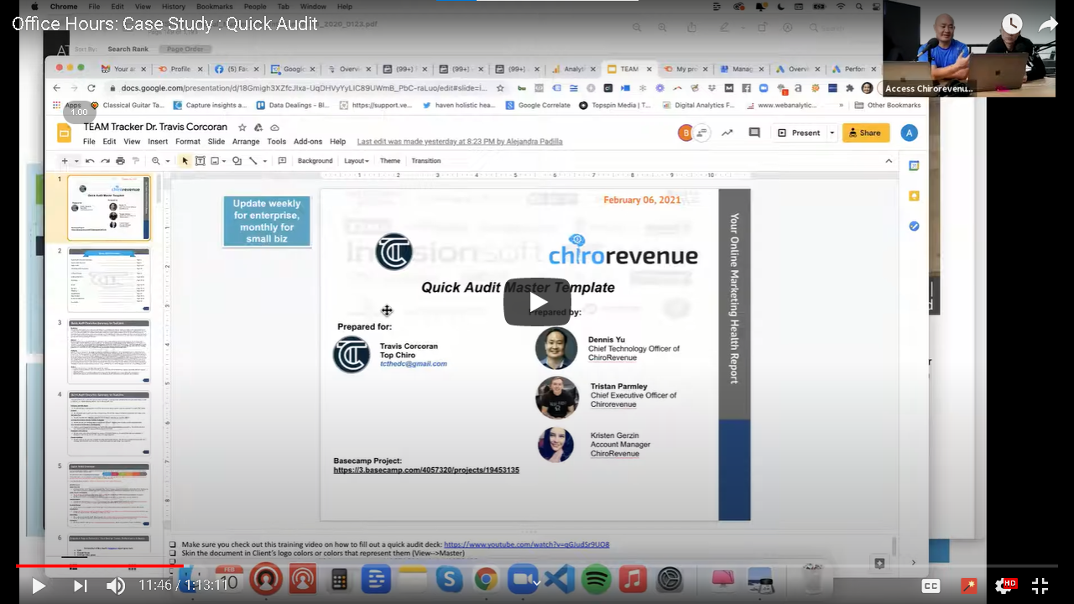1074x604 pixels.
Task: Switch to the Profile browser tab
Action: (x=180, y=69)
